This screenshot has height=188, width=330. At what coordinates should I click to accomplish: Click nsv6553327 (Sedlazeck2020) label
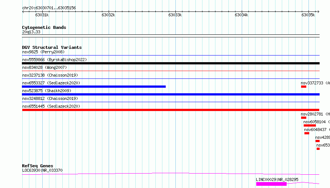point(51,83)
